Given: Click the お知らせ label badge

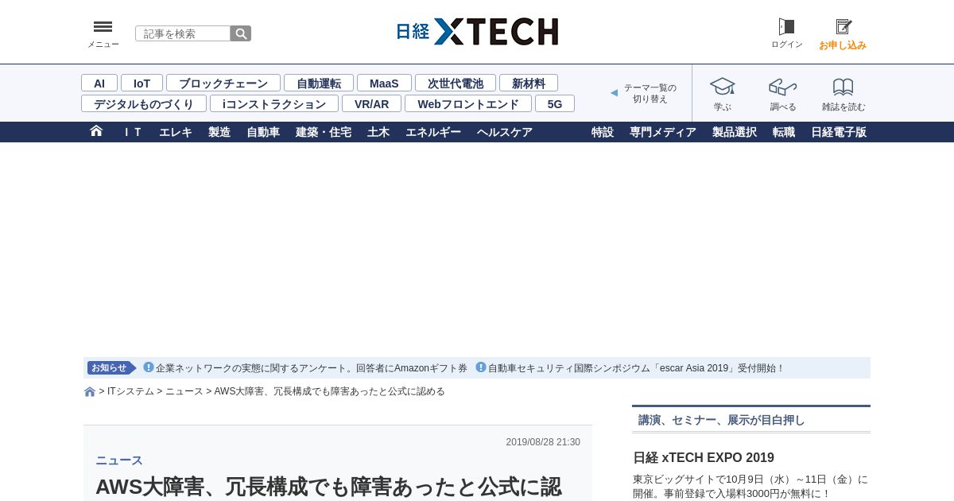Looking at the screenshot, I should 111,367.
